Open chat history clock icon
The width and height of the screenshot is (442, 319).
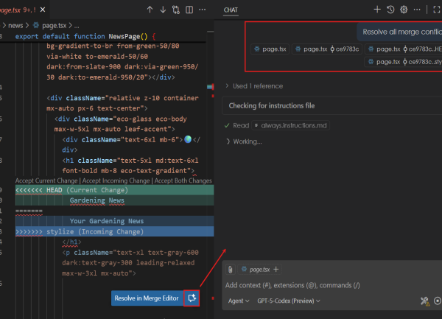(390, 10)
